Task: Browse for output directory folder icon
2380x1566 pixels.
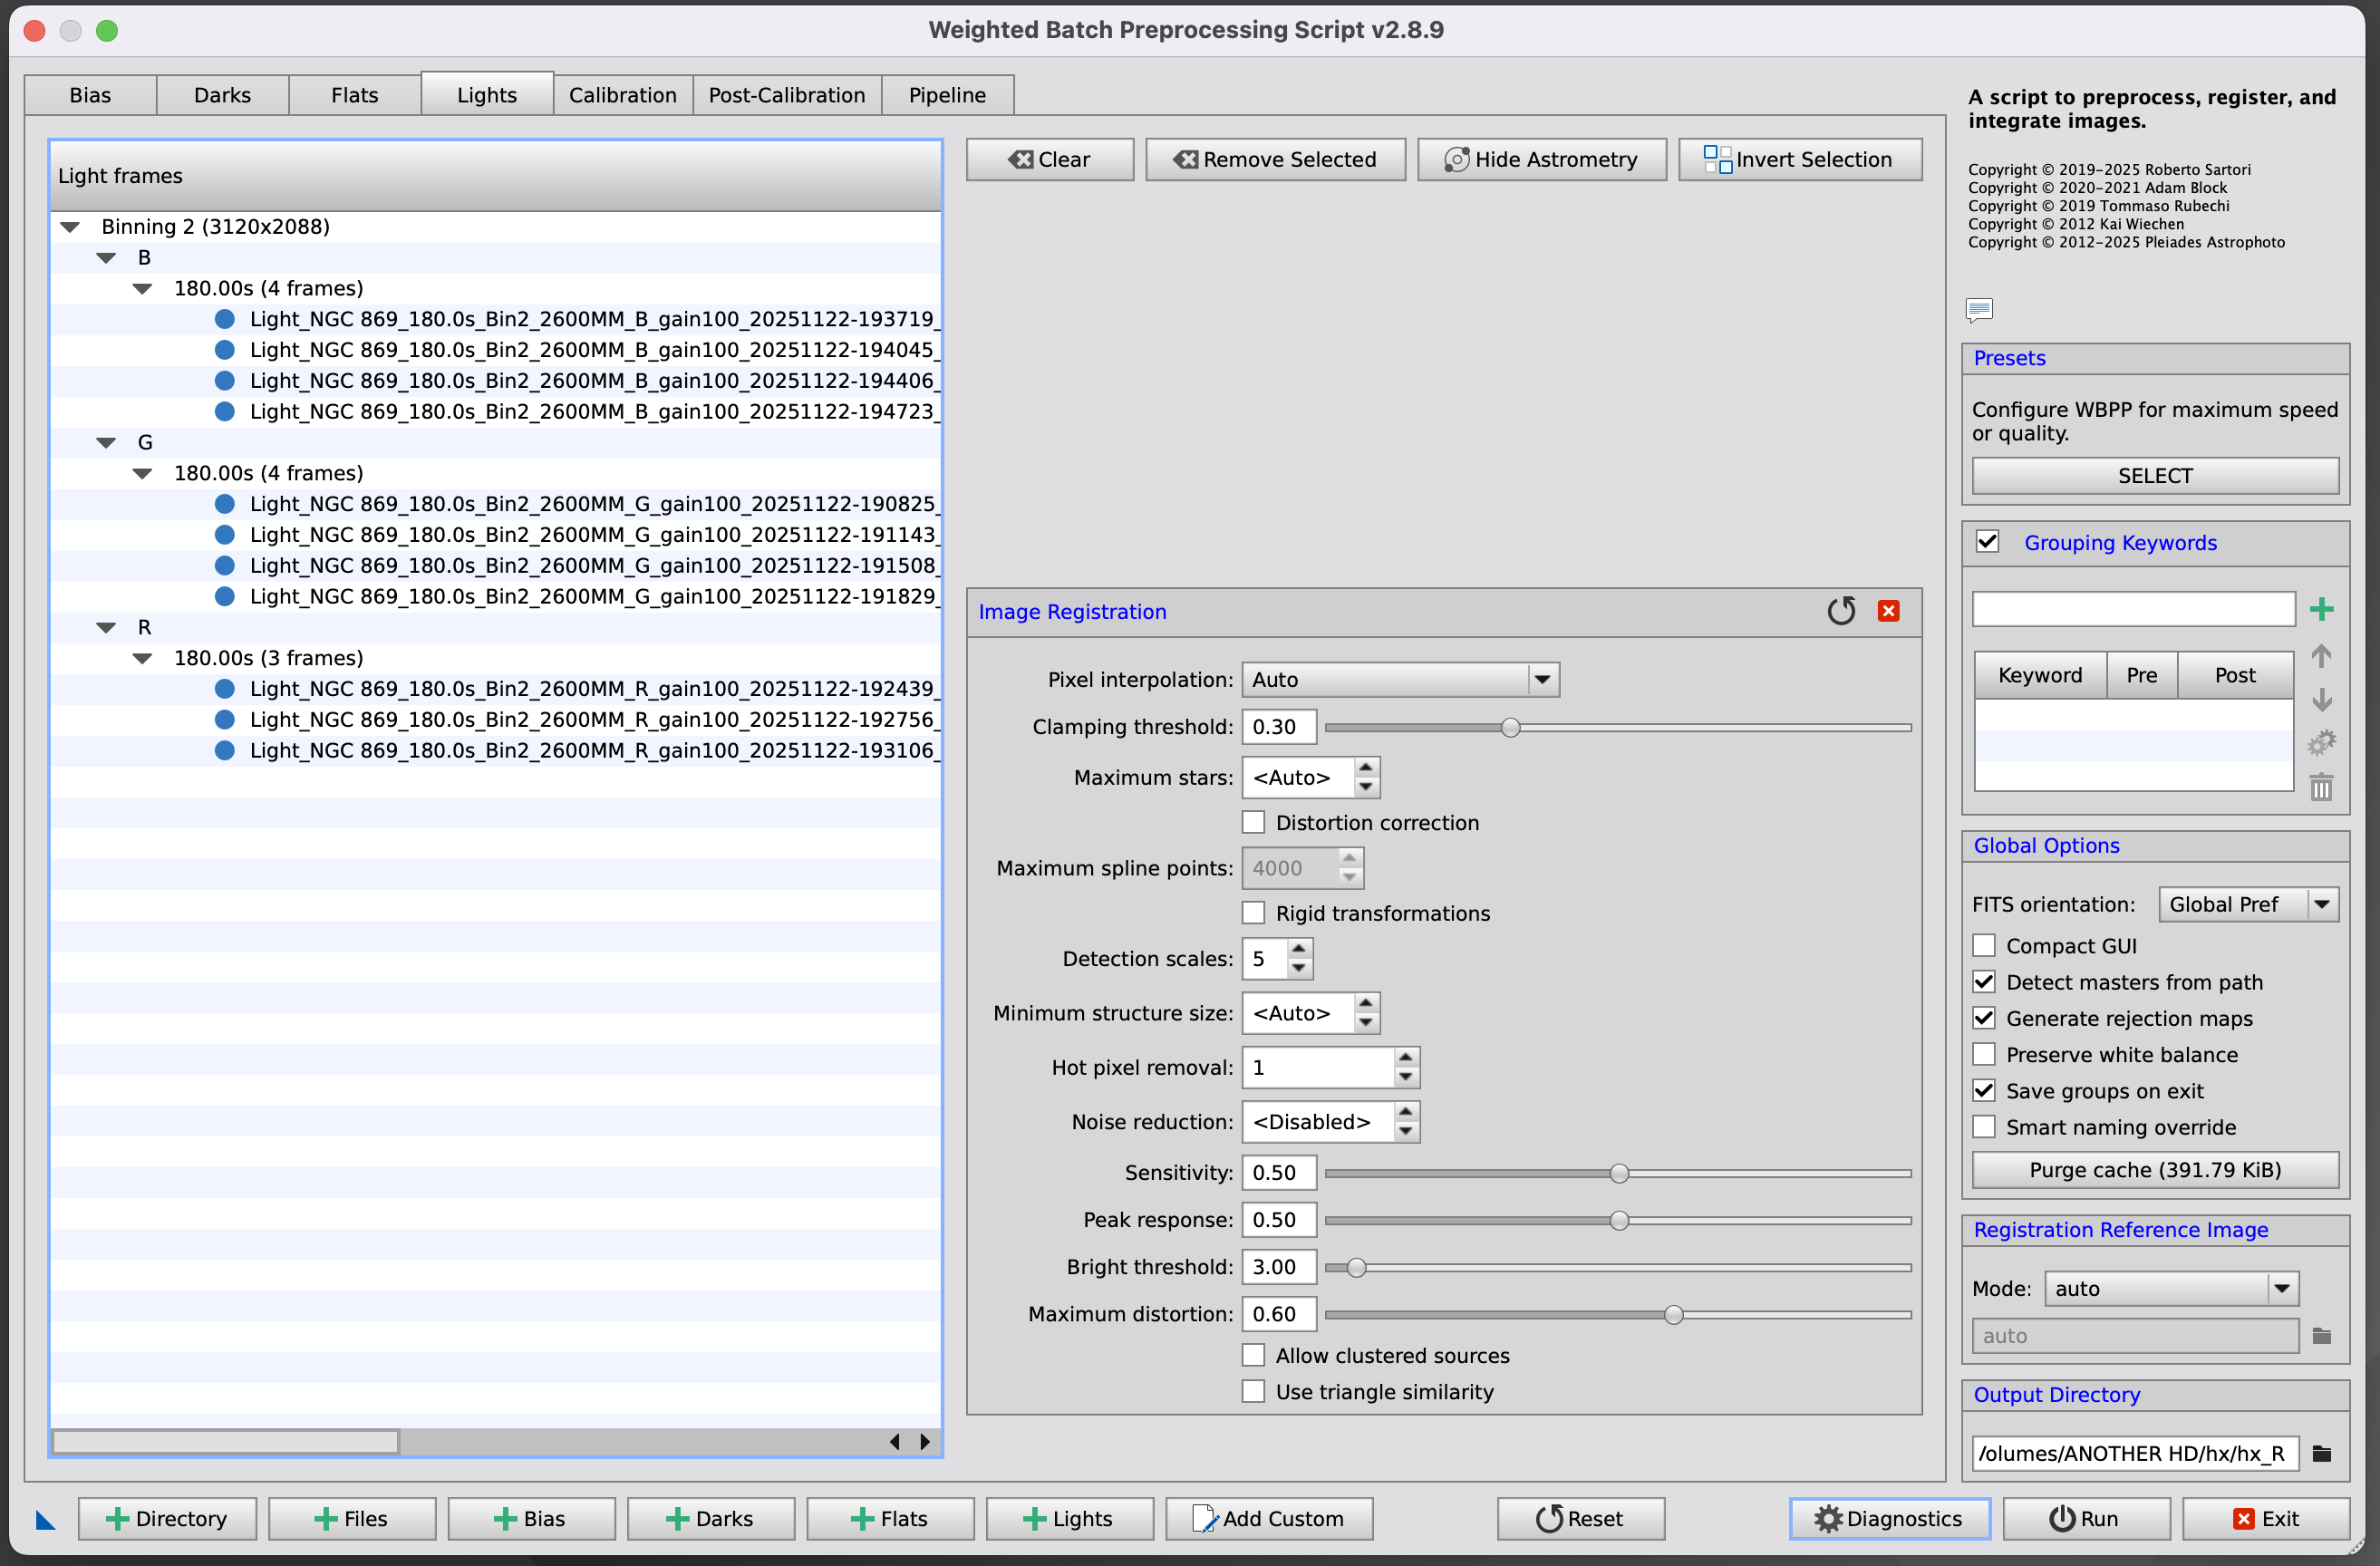Action: 2322,1453
